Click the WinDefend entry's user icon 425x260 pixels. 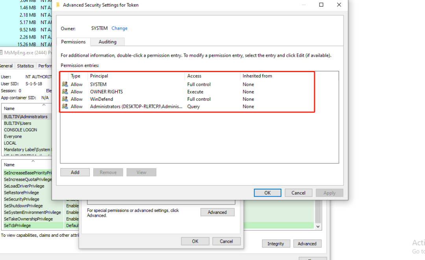click(65, 99)
